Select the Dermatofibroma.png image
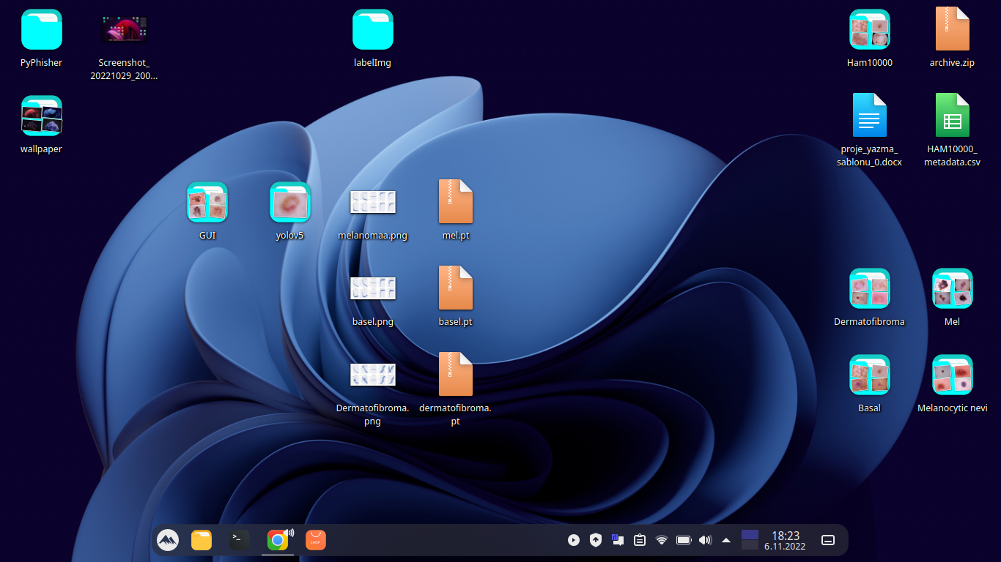 (373, 375)
